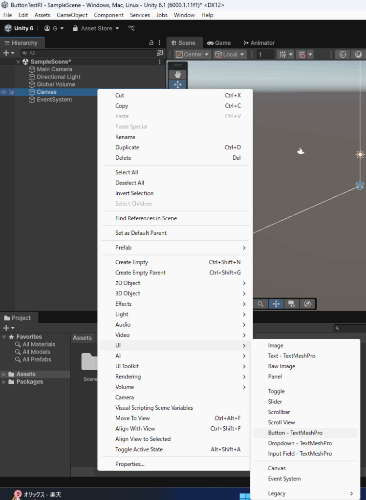Select Create Empty in context menu
Viewport: 366px width, 500px height.
(175, 262)
